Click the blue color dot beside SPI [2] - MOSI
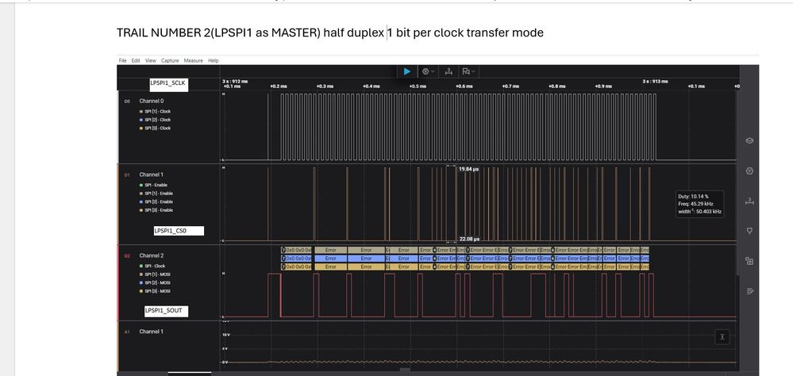This screenshot has height=376, width=793. click(x=141, y=282)
